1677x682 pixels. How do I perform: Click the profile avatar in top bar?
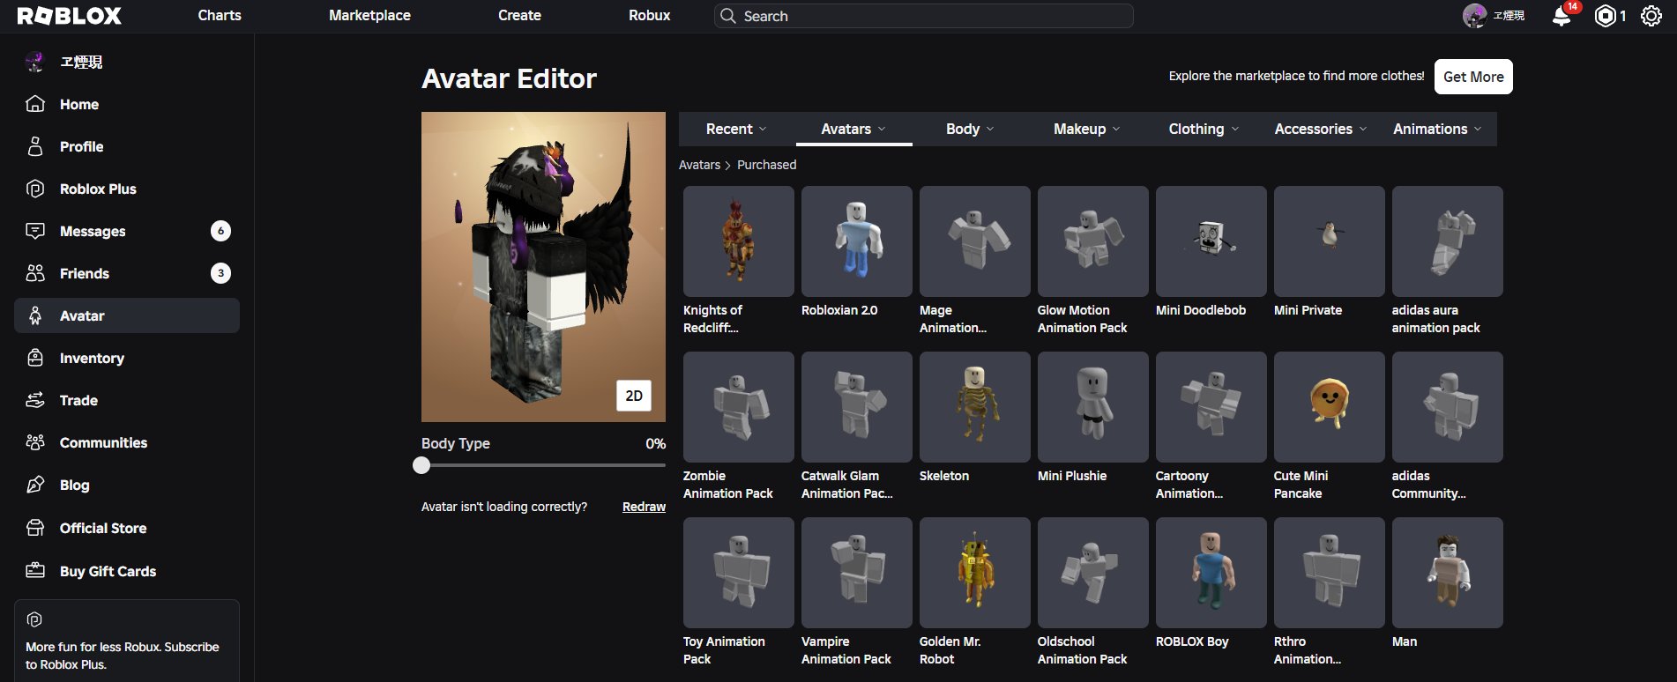pyautogui.click(x=1474, y=16)
